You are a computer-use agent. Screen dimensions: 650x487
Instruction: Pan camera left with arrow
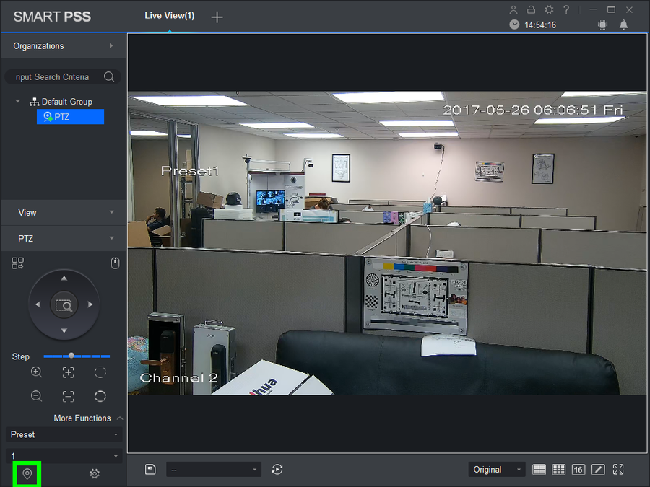pyautogui.click(x=38, y=304)
